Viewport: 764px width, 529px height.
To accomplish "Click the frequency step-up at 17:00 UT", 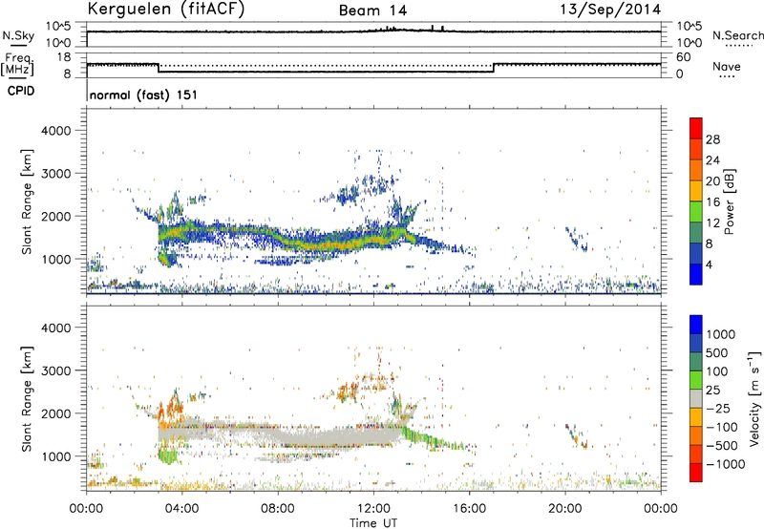I will [494, 68].
